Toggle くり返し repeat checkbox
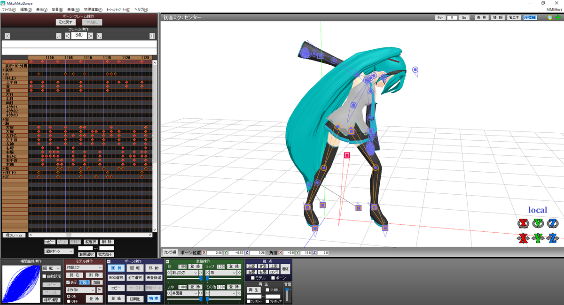 point(267,291)
